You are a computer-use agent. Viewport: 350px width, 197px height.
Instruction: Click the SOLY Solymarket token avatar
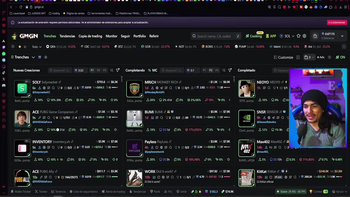point(22,88)
